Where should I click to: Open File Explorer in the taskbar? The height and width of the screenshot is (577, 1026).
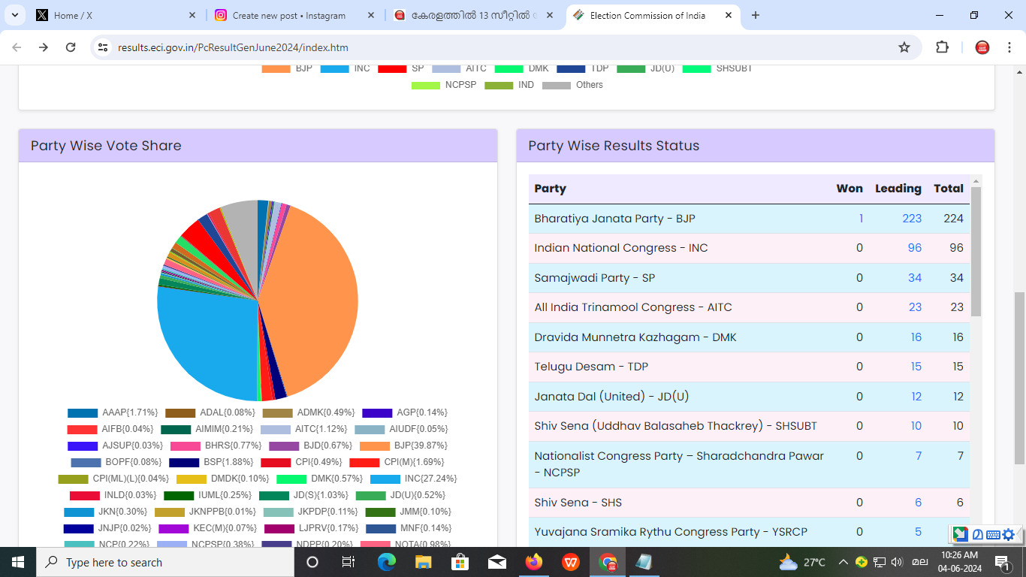(424, 562)
